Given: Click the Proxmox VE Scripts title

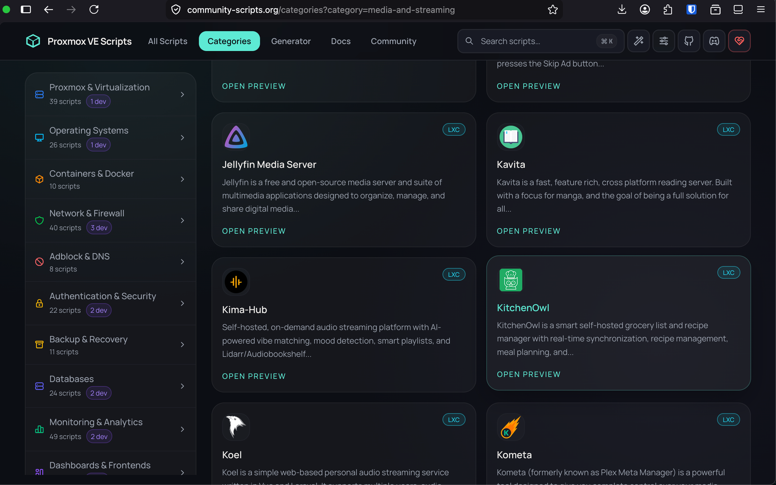Looking at the screenshot, I should (89, 41).
